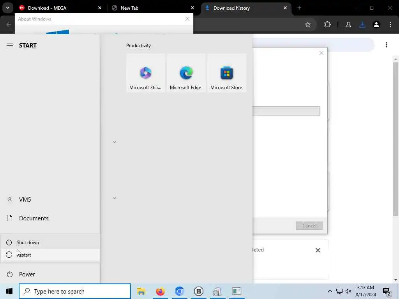Expand the Start hamburger menu
Image resolution: width=399 pixels, height=299 pixels.
click(x=10, y=46)
